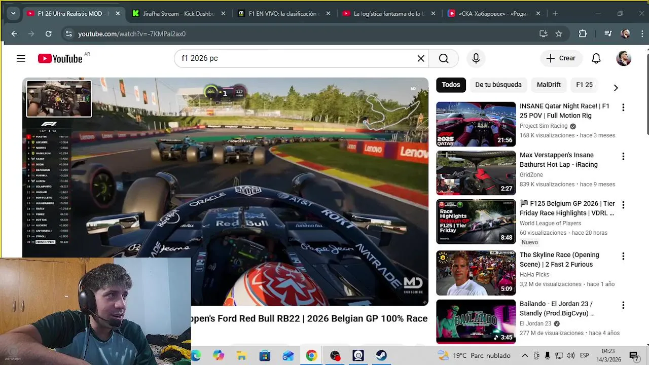
Task: Open El Jordan 23 channel link
Action: (x=535, y=323)
